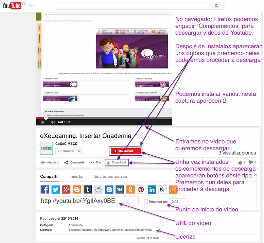Share on Skyrock
264x243 pixels.
click(x=162, y=189)
